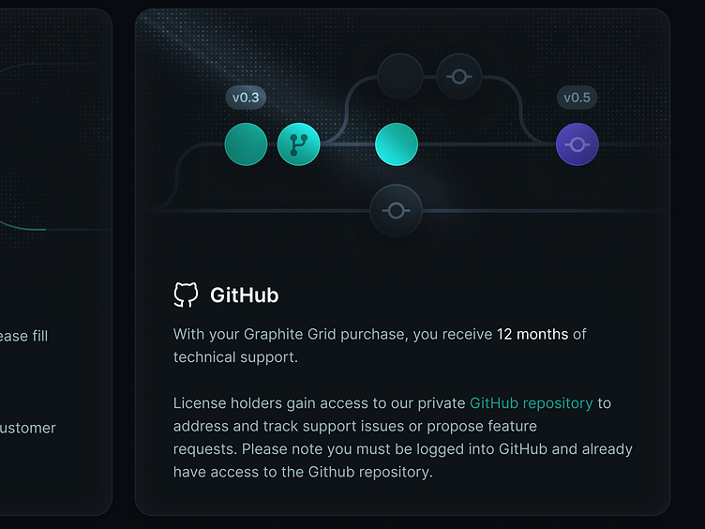705x529 pixels.
Task: Click the dark teal node under v0.3
Action: (x=246, y=144)
